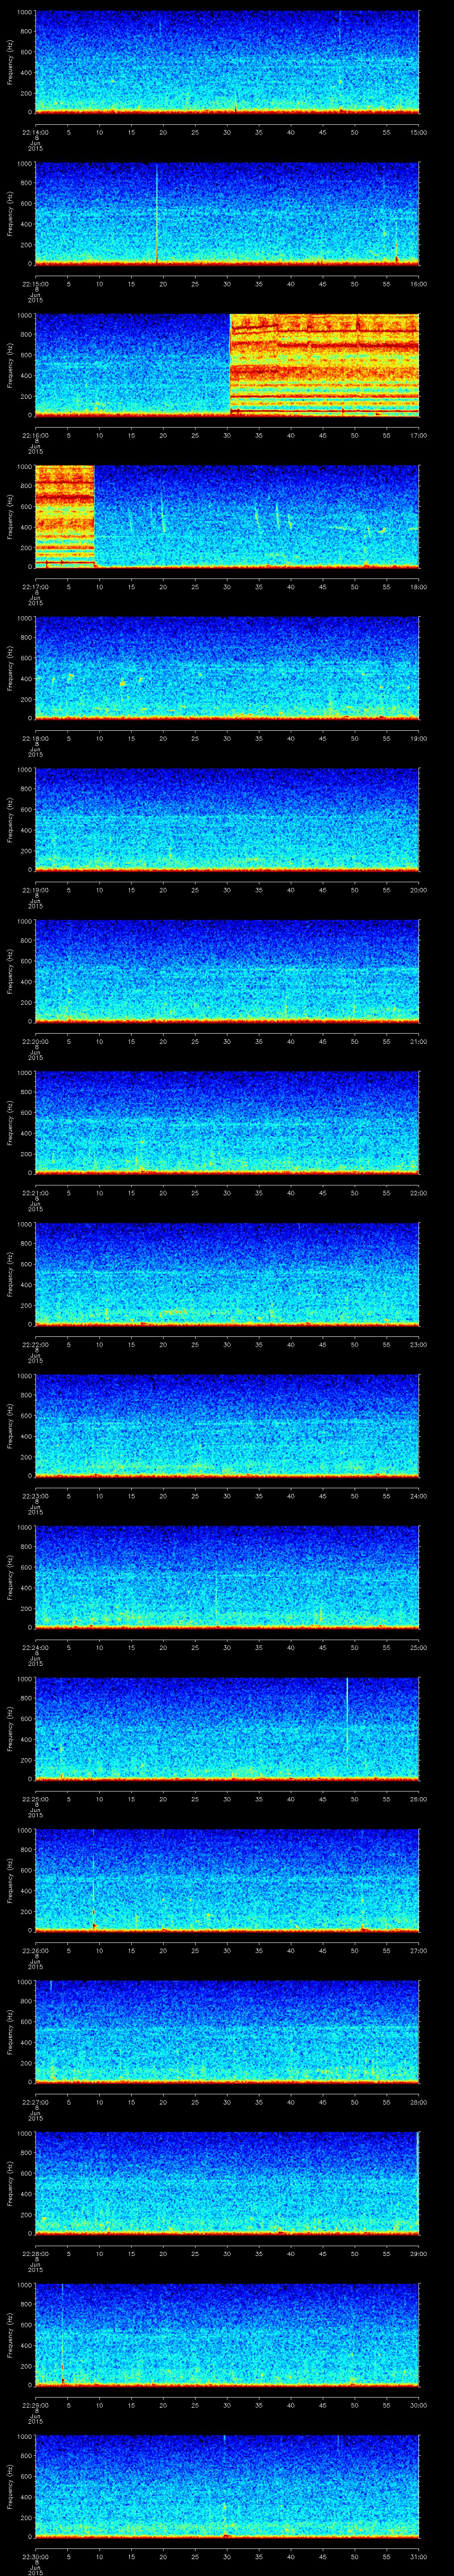The width and height of the screenshot is (454, 2576).
Task: Select the 22:22:00 start time label
Action: tap(36, 1344)
